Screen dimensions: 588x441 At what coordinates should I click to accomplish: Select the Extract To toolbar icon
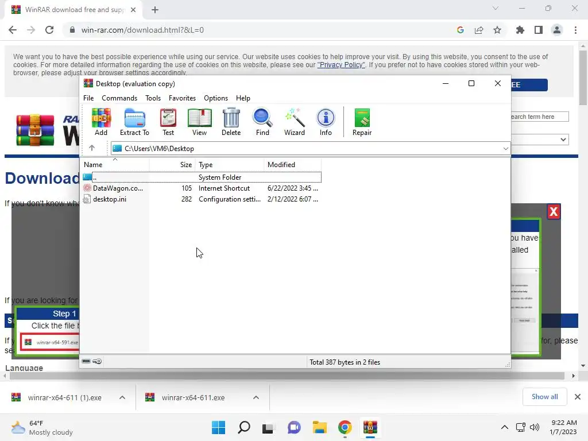click(x=134, y=122)
